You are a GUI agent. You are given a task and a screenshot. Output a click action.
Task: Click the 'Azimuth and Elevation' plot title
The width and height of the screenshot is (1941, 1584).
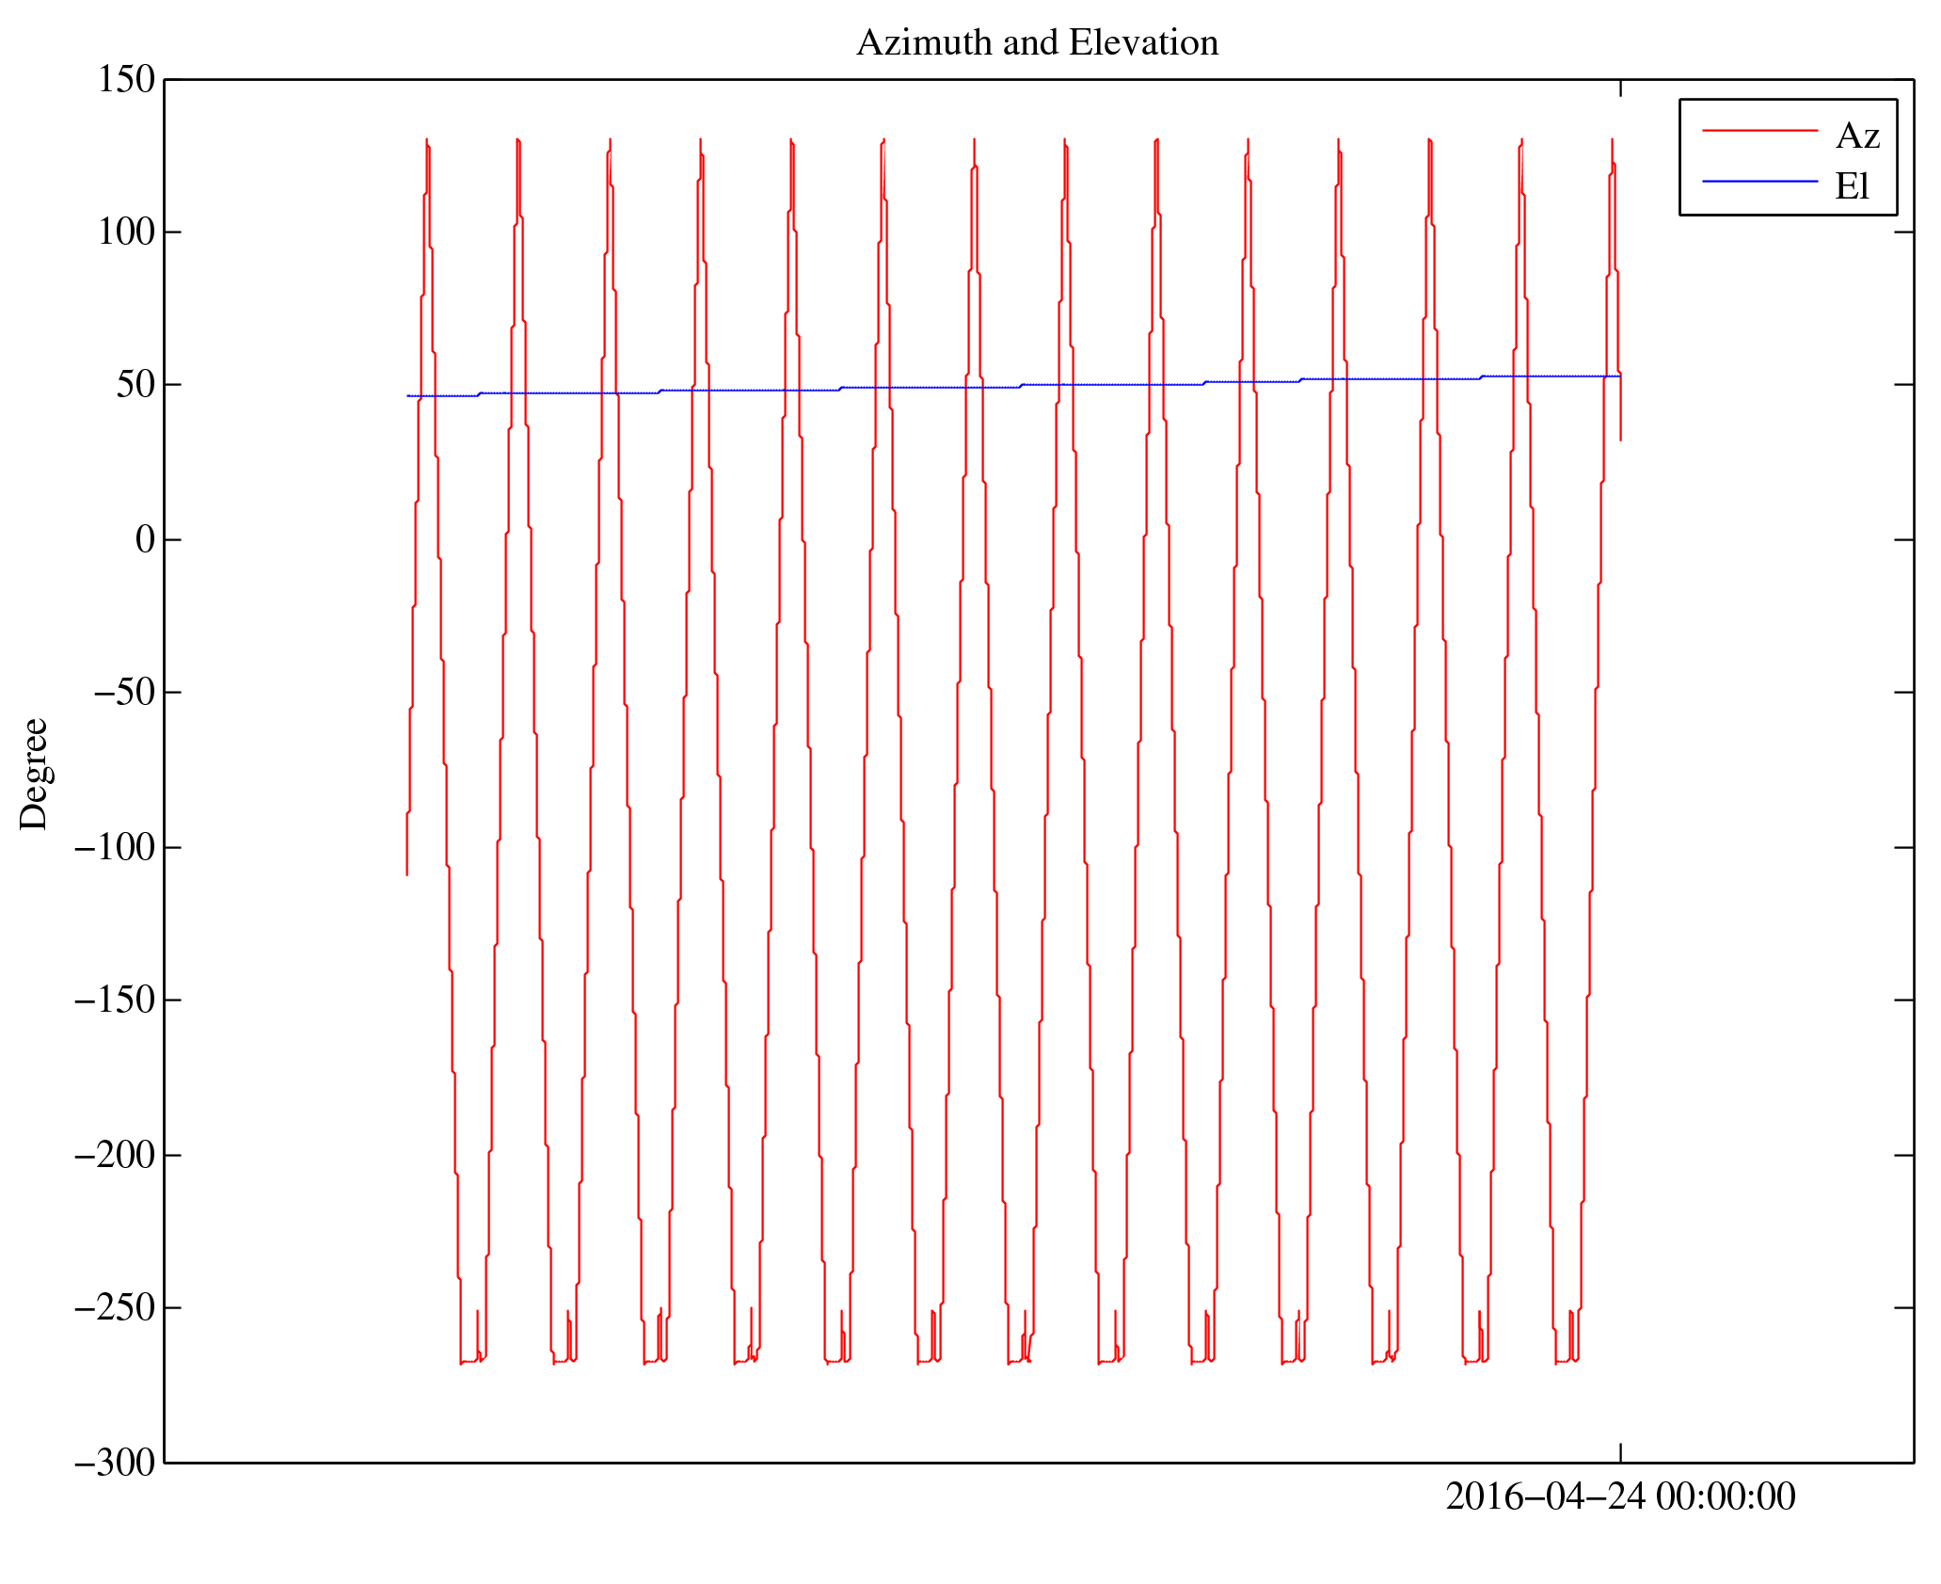pos(1037,43)
